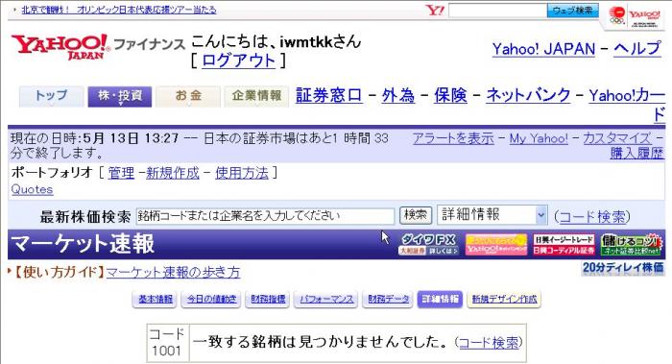
Task: Open the pink Yahoo! net banking banner
Action: click(x=496, y=244)
